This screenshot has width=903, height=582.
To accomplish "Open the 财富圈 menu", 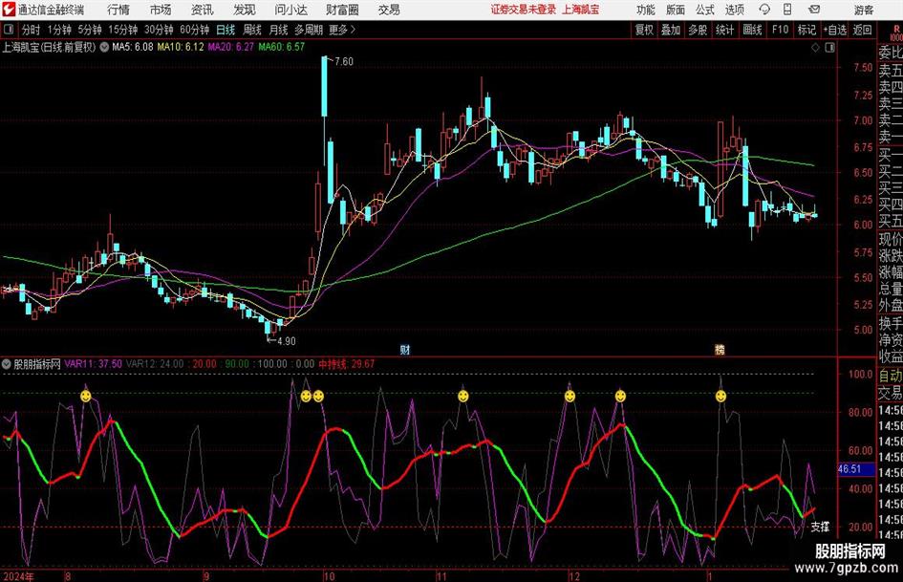I will click(x=342, y=10).
